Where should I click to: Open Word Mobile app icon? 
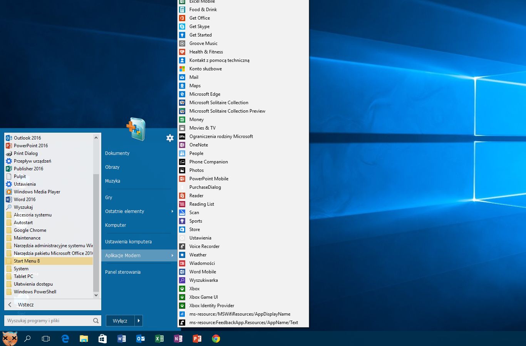tap(182, 272)
